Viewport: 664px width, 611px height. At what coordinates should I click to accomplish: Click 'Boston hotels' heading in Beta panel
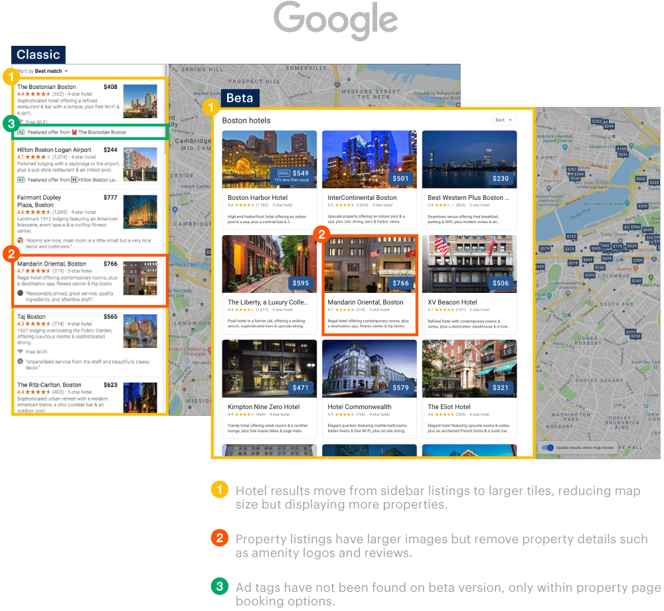246,121
